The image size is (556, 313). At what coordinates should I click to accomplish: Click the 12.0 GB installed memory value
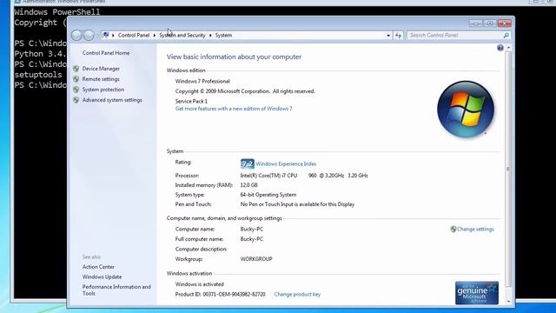coord(249,185)
